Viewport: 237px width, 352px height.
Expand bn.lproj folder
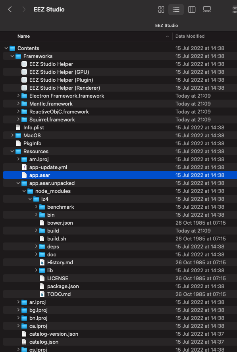[x=18, y=318]
